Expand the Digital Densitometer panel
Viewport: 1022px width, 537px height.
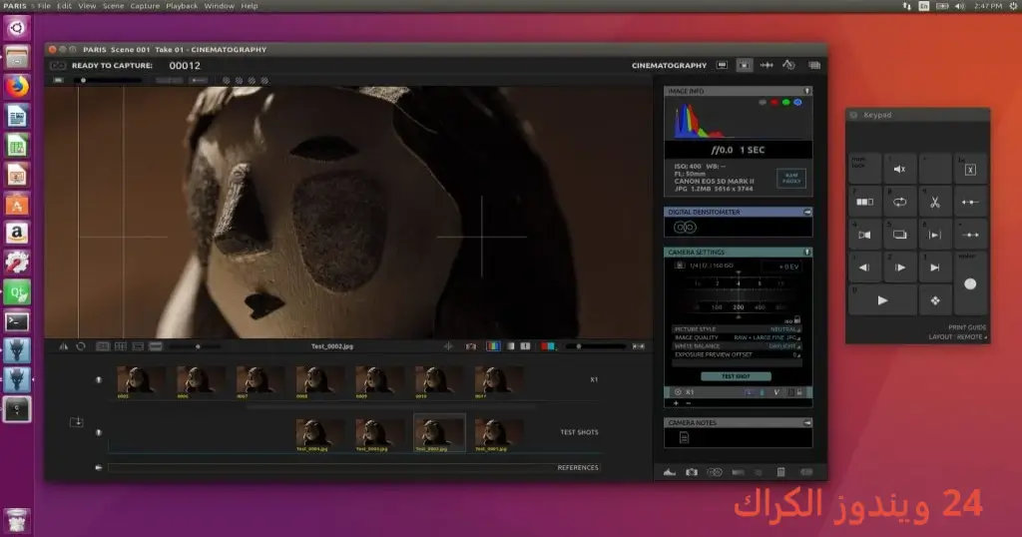806,212
